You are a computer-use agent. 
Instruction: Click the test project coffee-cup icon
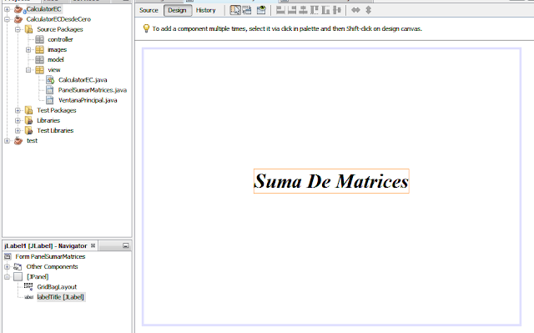coord(18,140)
